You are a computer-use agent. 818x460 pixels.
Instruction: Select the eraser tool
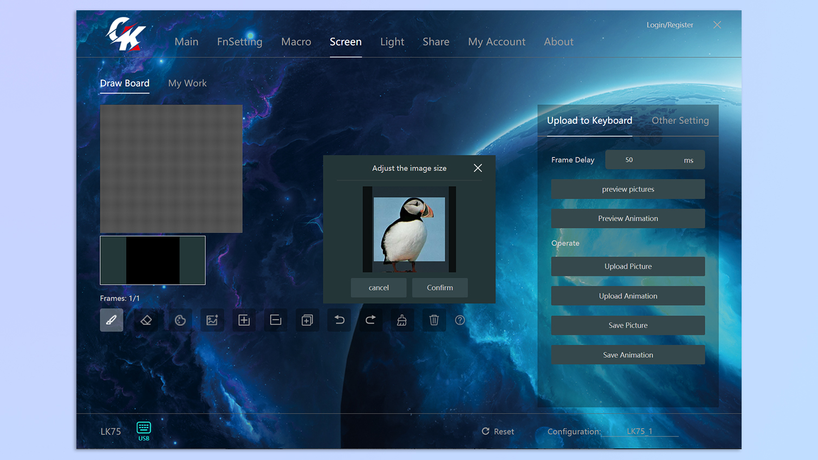[x=146, y=320]
